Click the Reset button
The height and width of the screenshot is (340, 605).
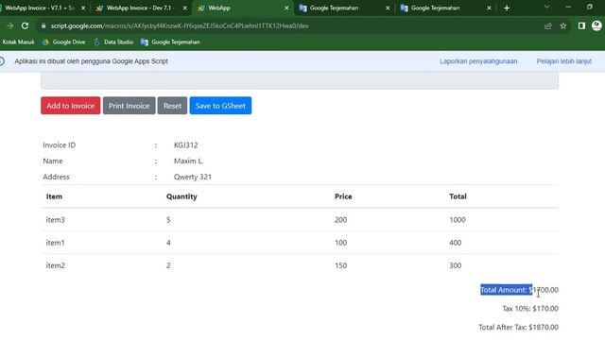click(x=172, y=106)
